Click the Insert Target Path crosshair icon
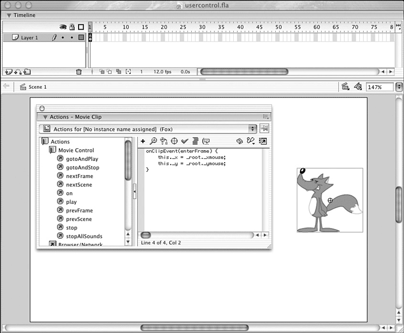 (174, 141)
